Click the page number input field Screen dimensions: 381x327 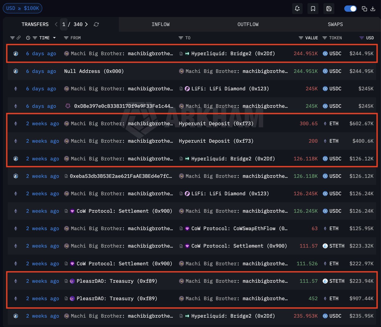coord(64,24)
